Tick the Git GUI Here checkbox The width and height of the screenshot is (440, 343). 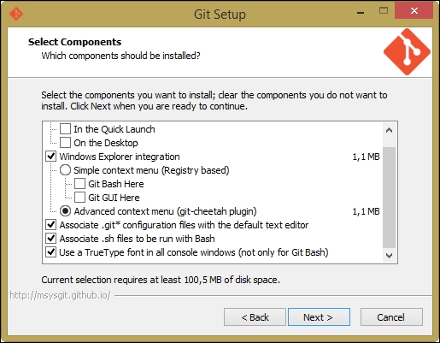click(79, 198)
